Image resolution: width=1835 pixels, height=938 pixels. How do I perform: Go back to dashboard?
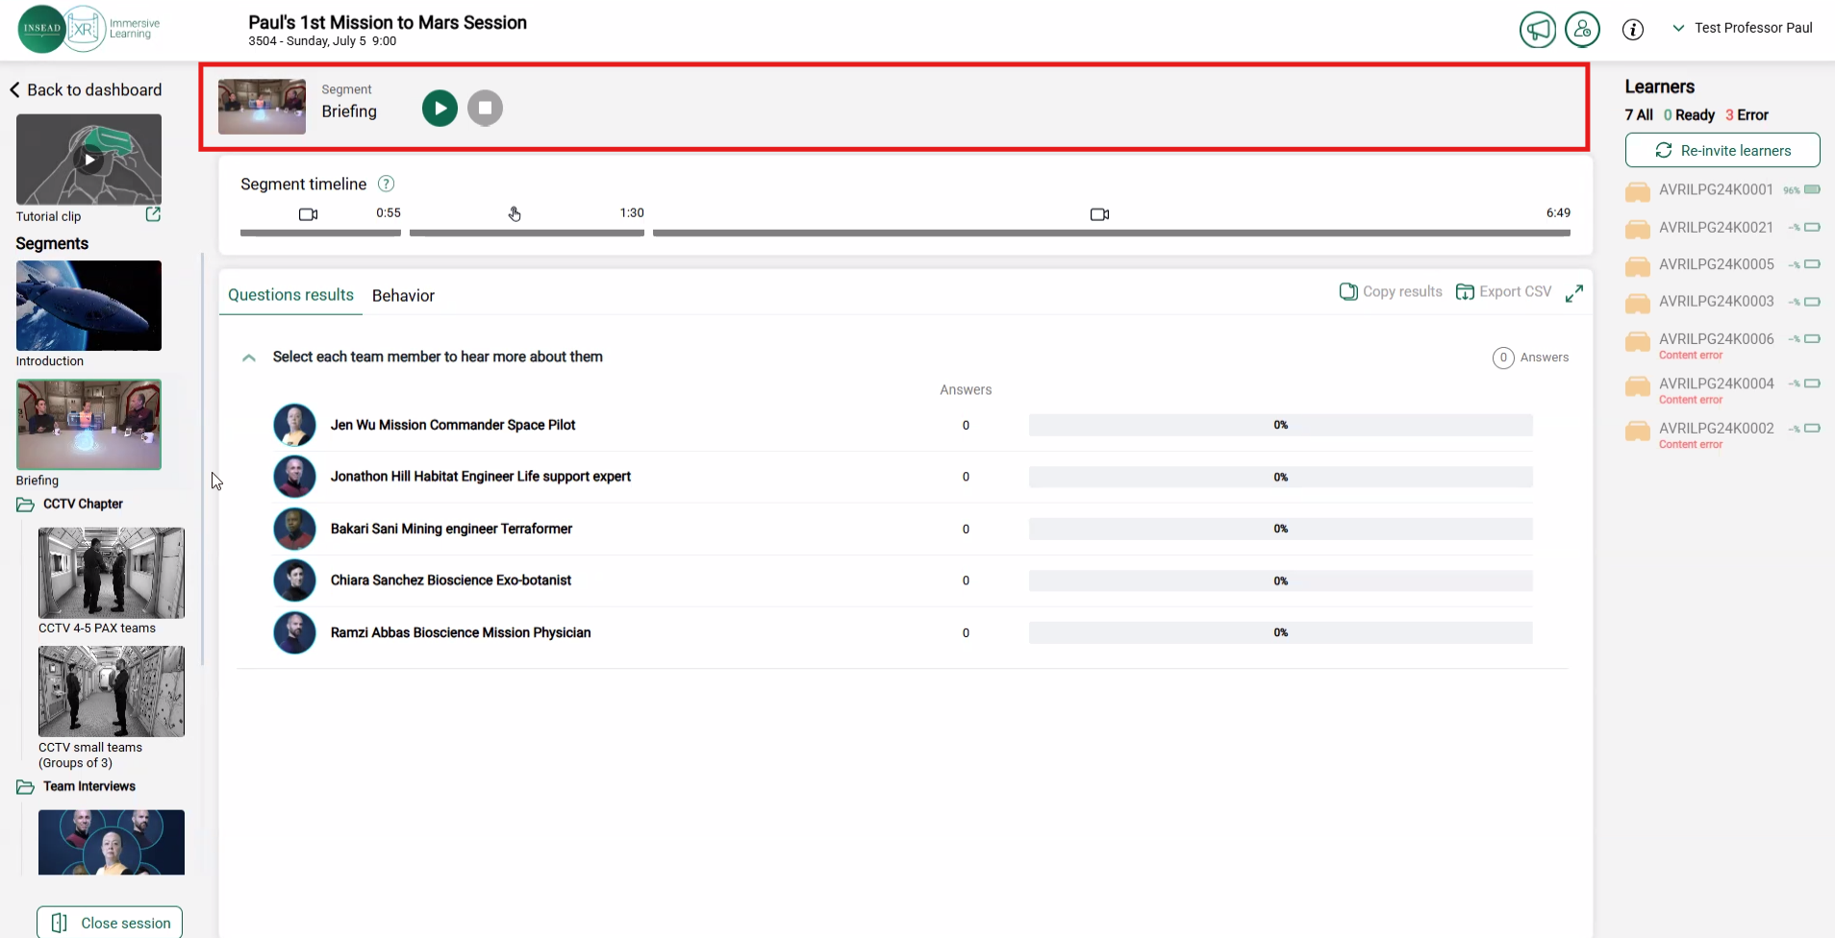pos(86,89)
